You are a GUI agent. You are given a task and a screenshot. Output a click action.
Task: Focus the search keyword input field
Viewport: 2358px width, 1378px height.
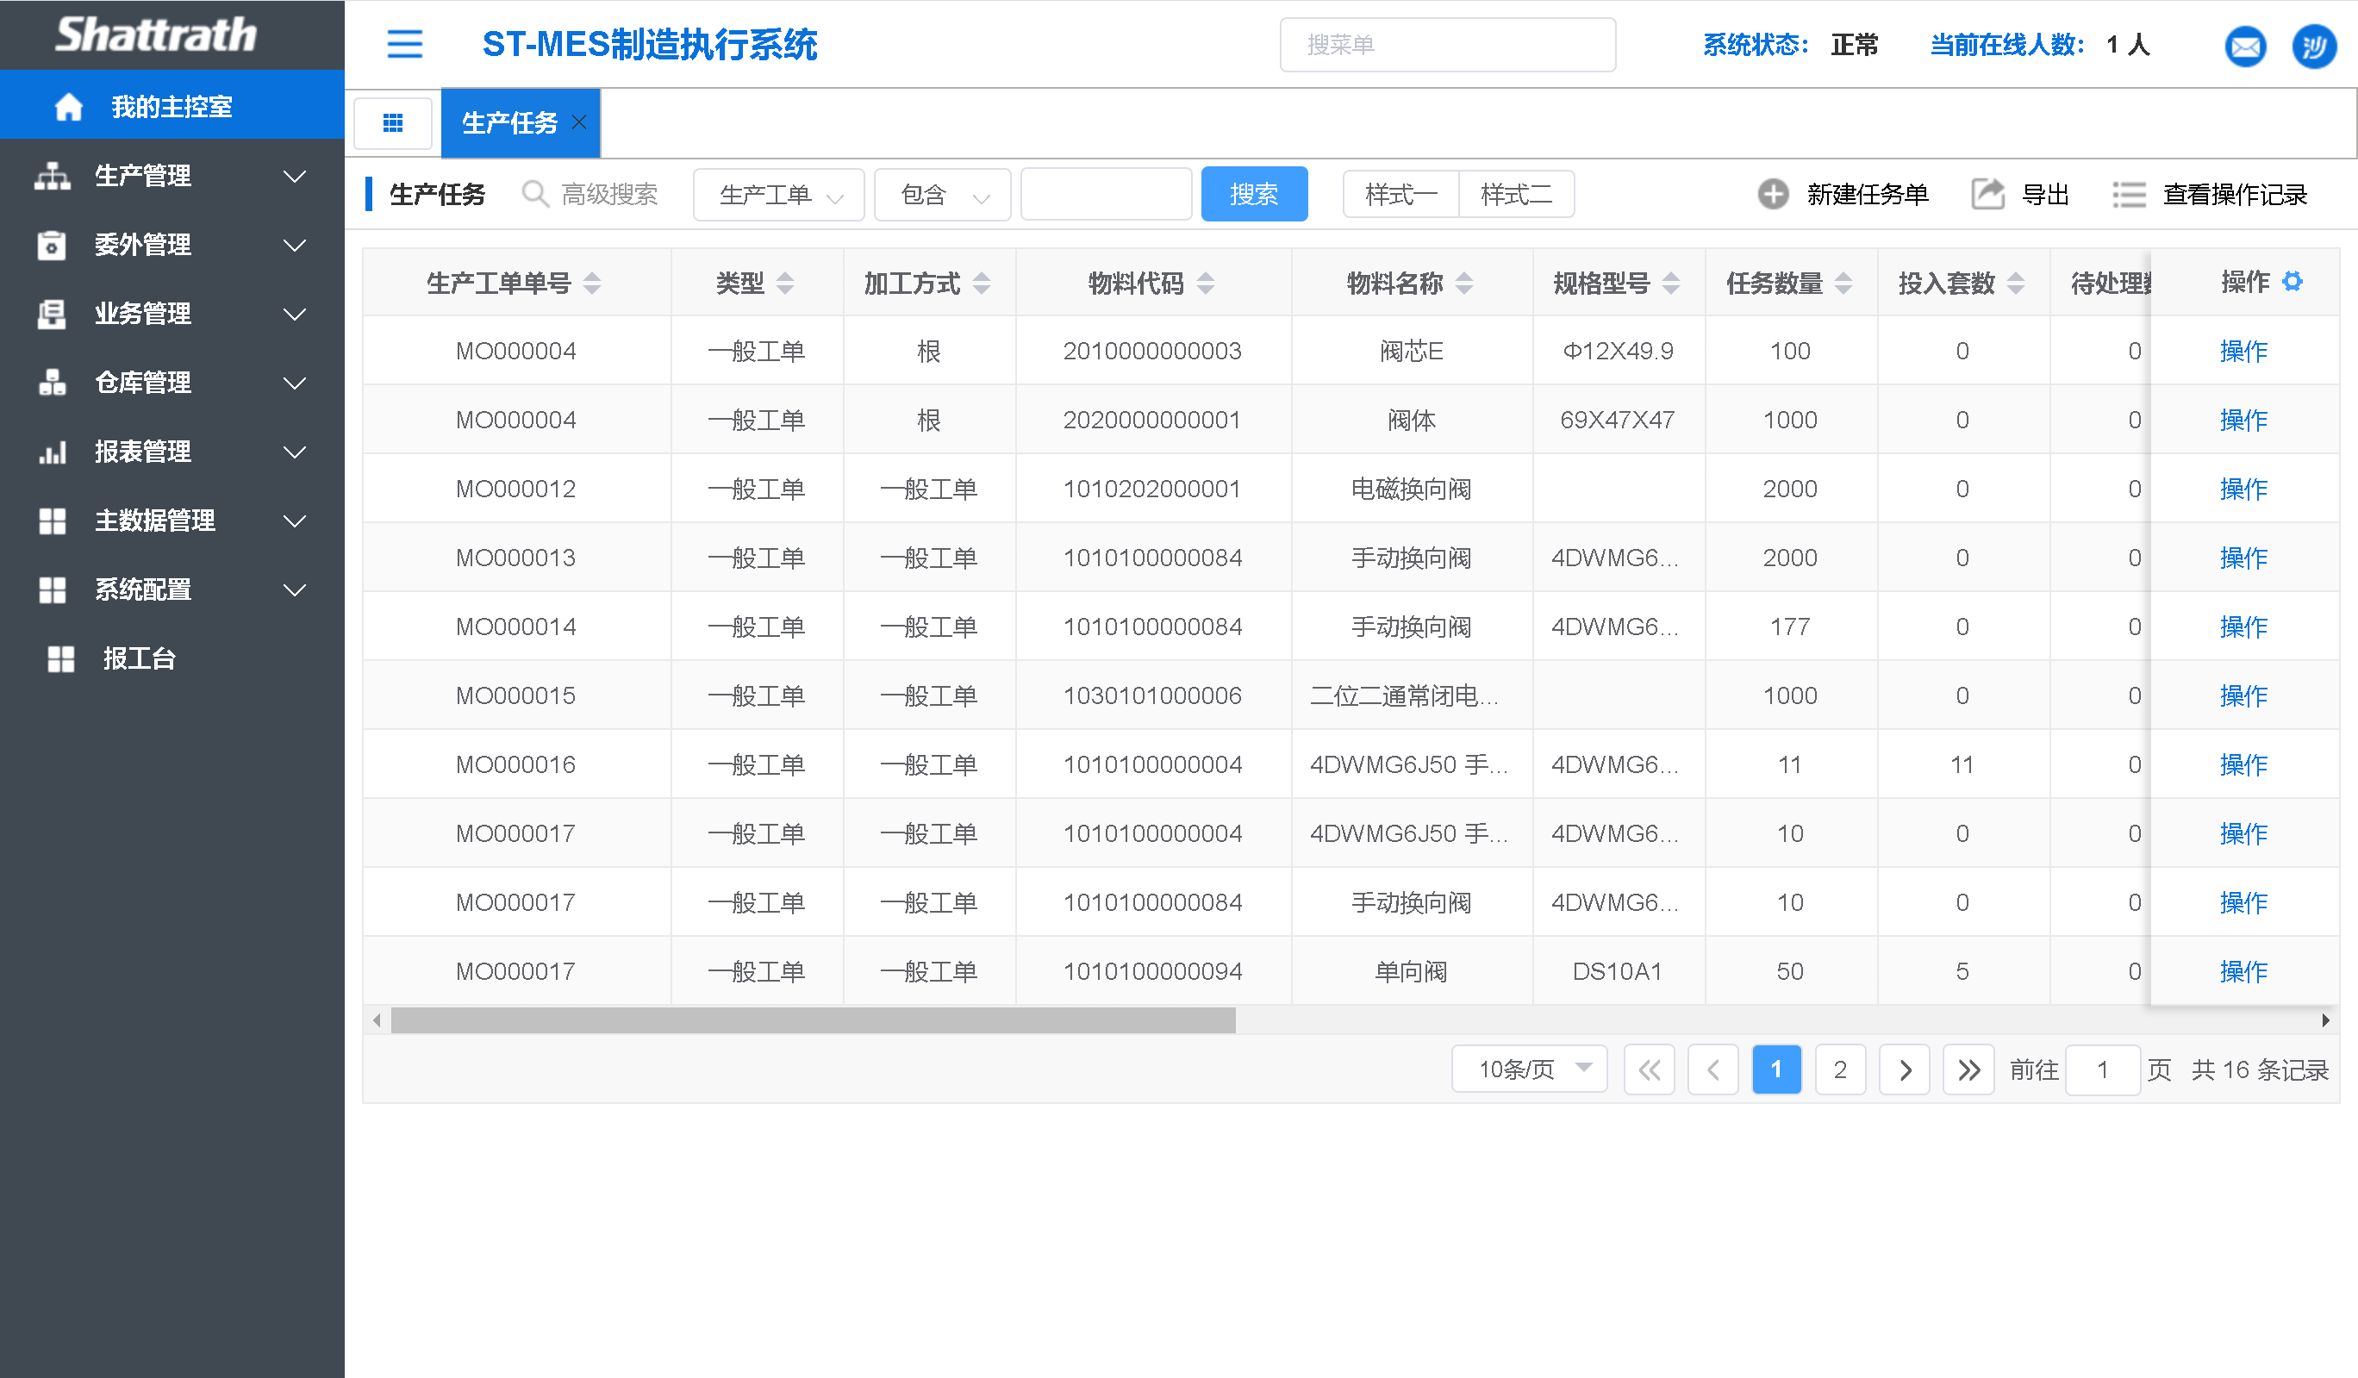1105,195
